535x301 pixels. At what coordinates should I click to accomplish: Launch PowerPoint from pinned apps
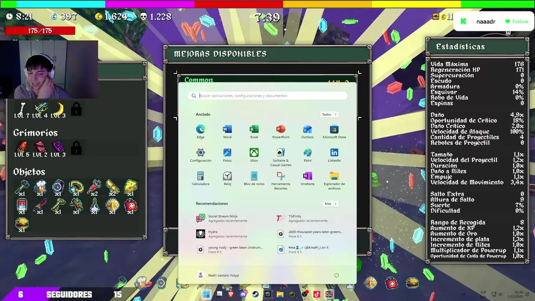click(x=280, y=132)
